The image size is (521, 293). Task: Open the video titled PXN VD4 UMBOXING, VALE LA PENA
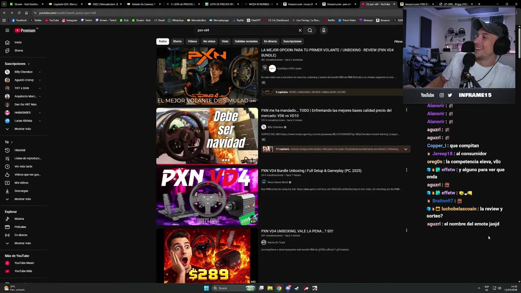(297, 231)
